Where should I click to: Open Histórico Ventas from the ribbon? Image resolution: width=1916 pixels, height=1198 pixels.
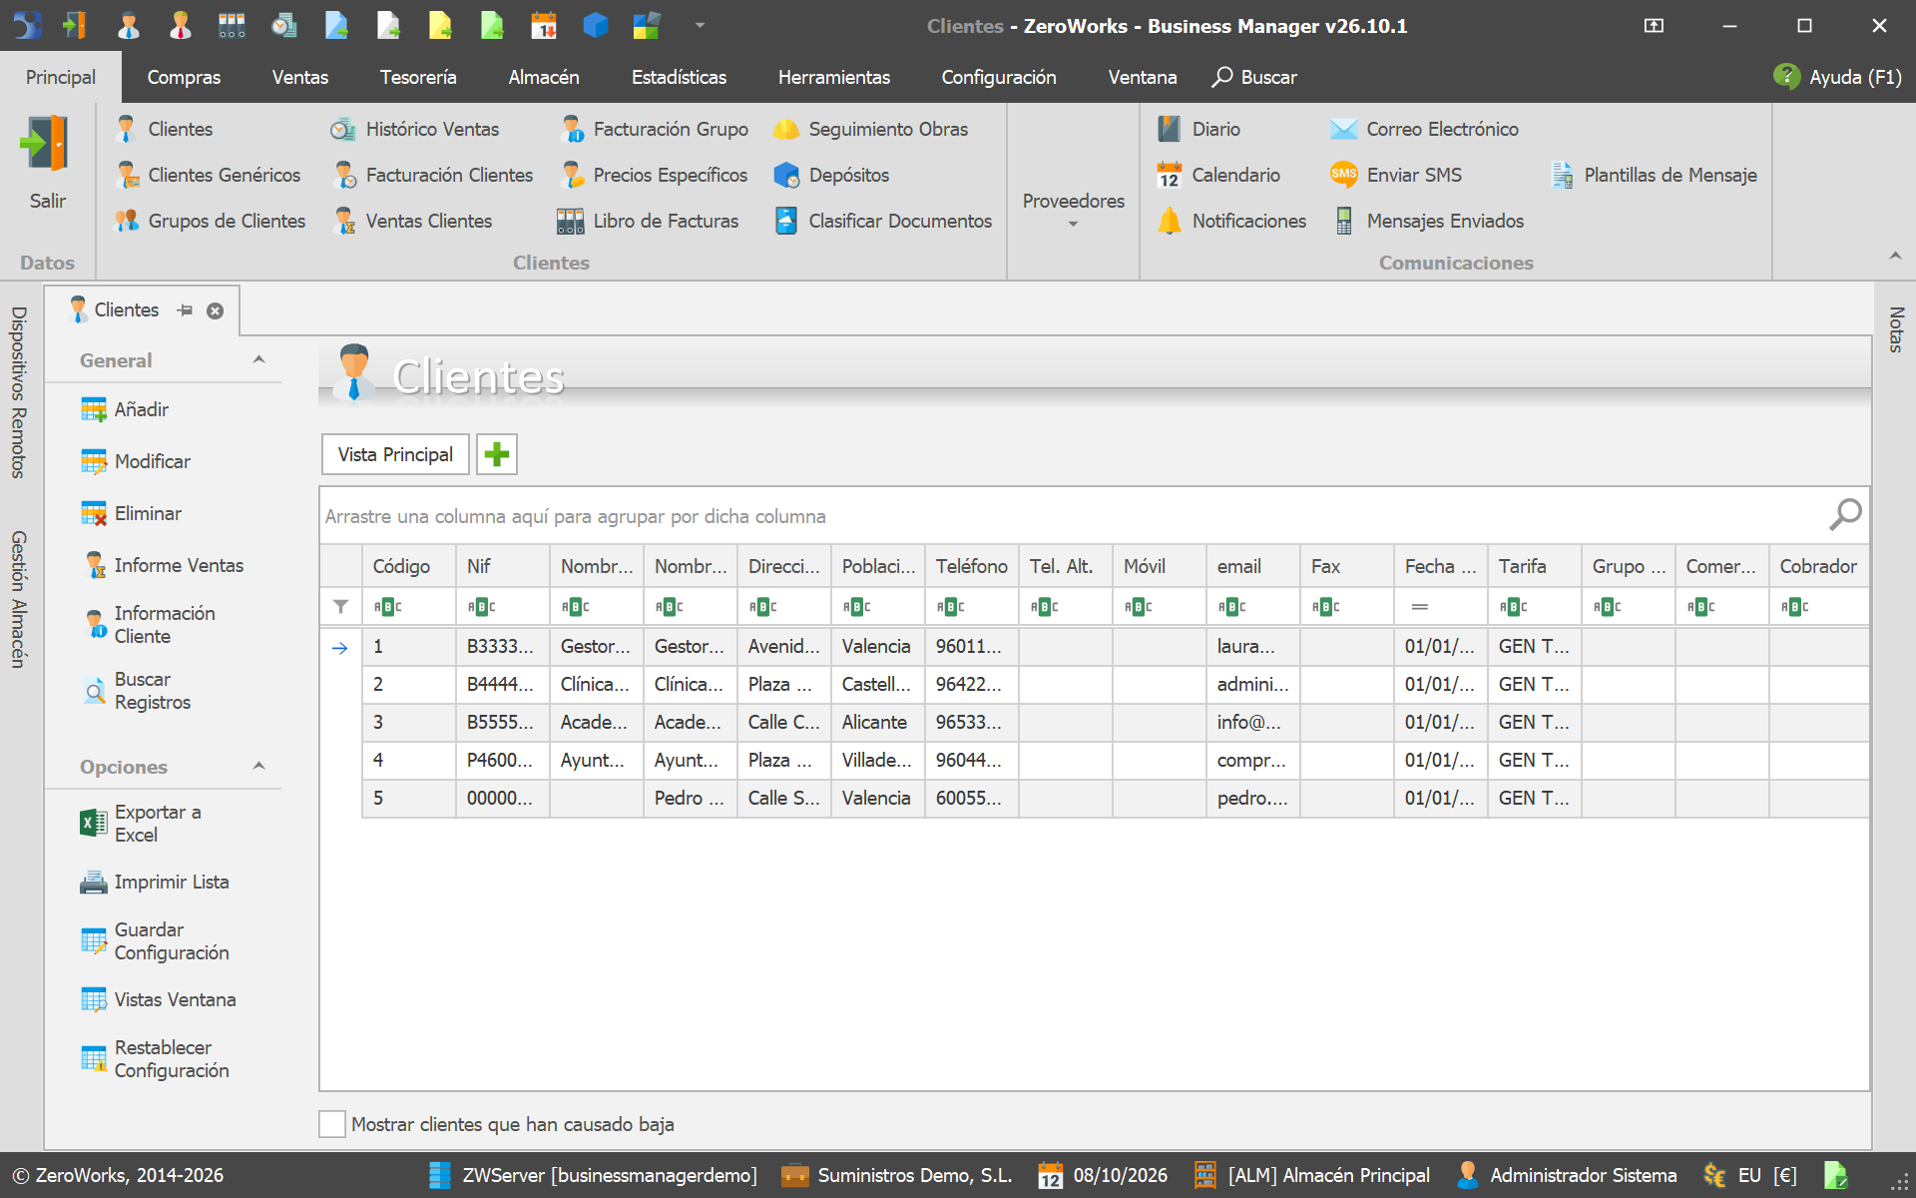tap(415, 129)
